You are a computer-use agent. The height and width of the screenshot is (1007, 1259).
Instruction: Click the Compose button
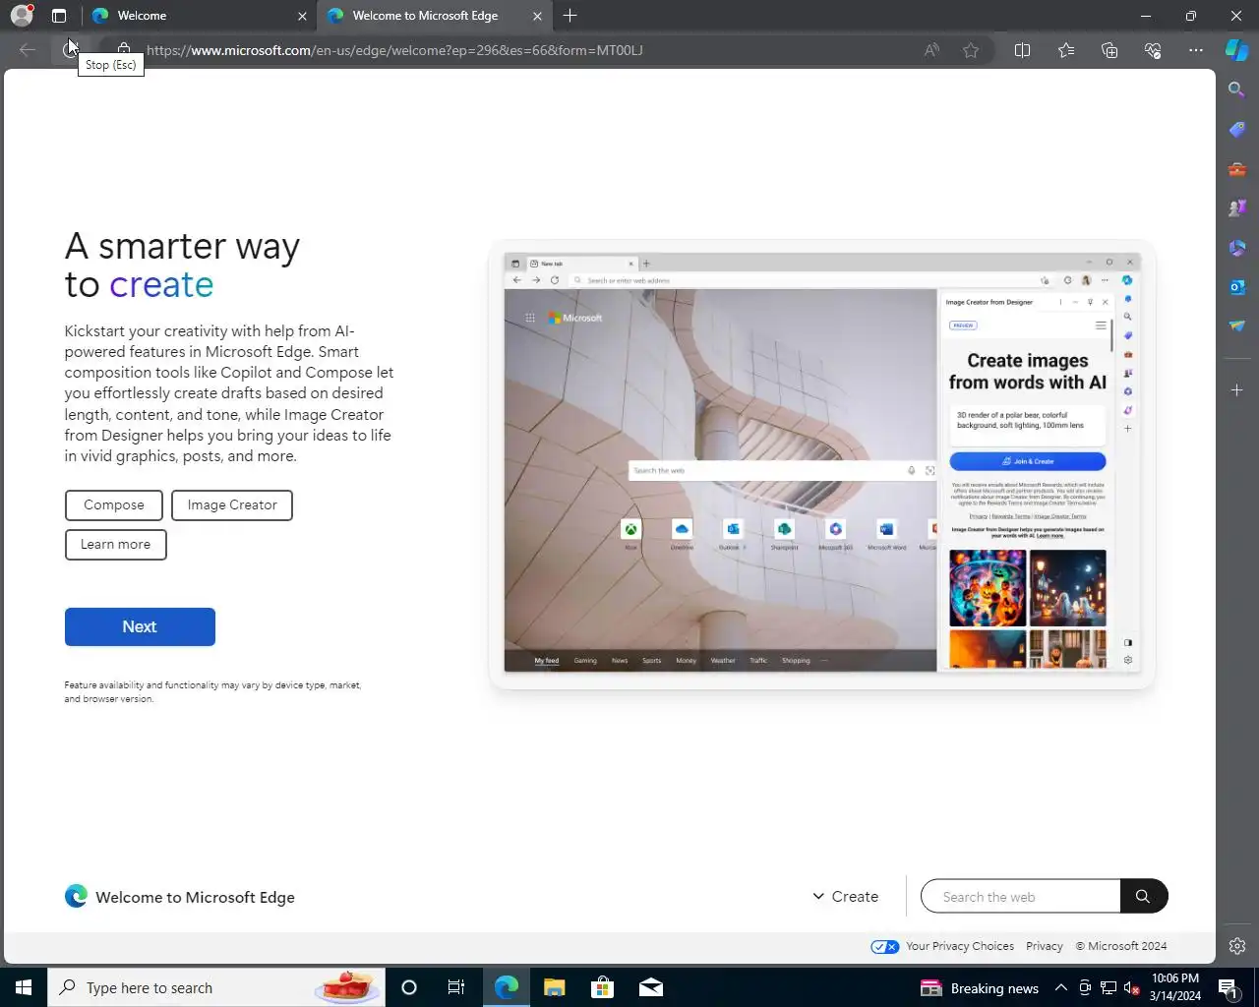(114, 505)
